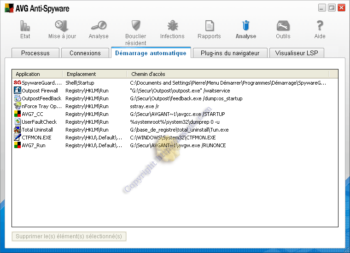This screenshot has width=350, height=253.
Task: Switch to the Connexions tab
Action: [x=85, y=53]
